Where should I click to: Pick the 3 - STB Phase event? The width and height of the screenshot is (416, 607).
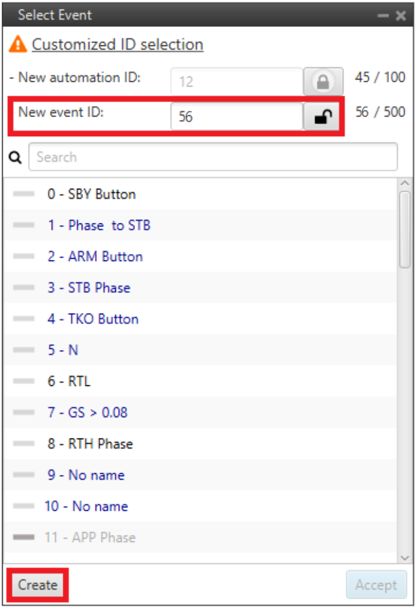click(x=88, y=287)
